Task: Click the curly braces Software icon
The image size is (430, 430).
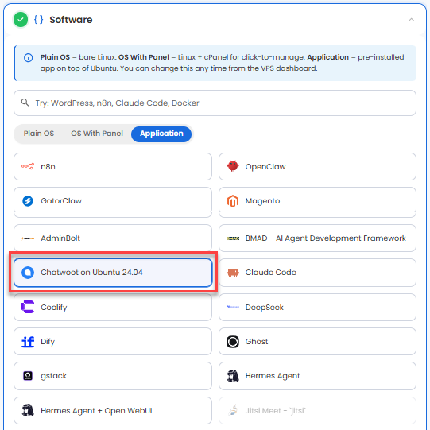Action: click(38, 19)
